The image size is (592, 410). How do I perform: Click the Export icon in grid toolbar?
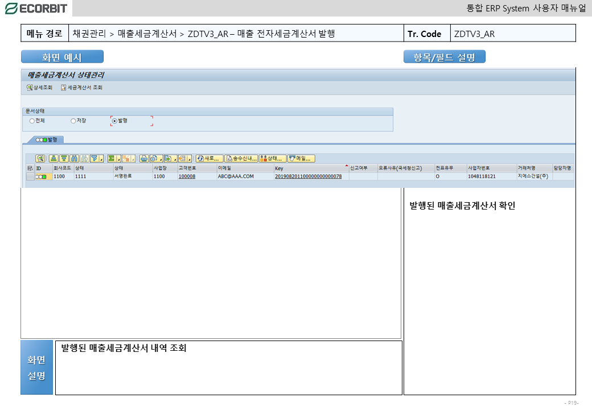coord(168,158)
